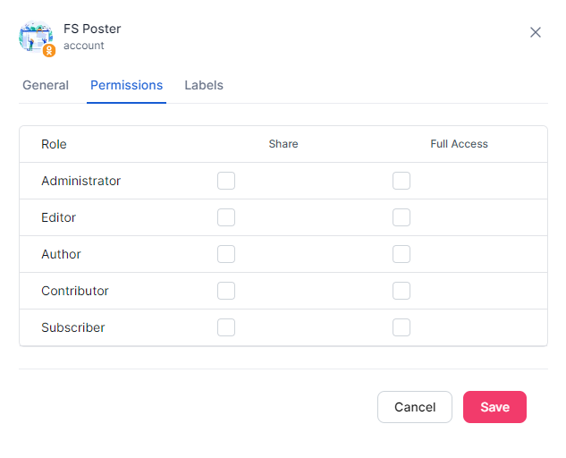Viewport: 566px width, 458px height.
Task: Save the permission changes
Action: point(494,407)
